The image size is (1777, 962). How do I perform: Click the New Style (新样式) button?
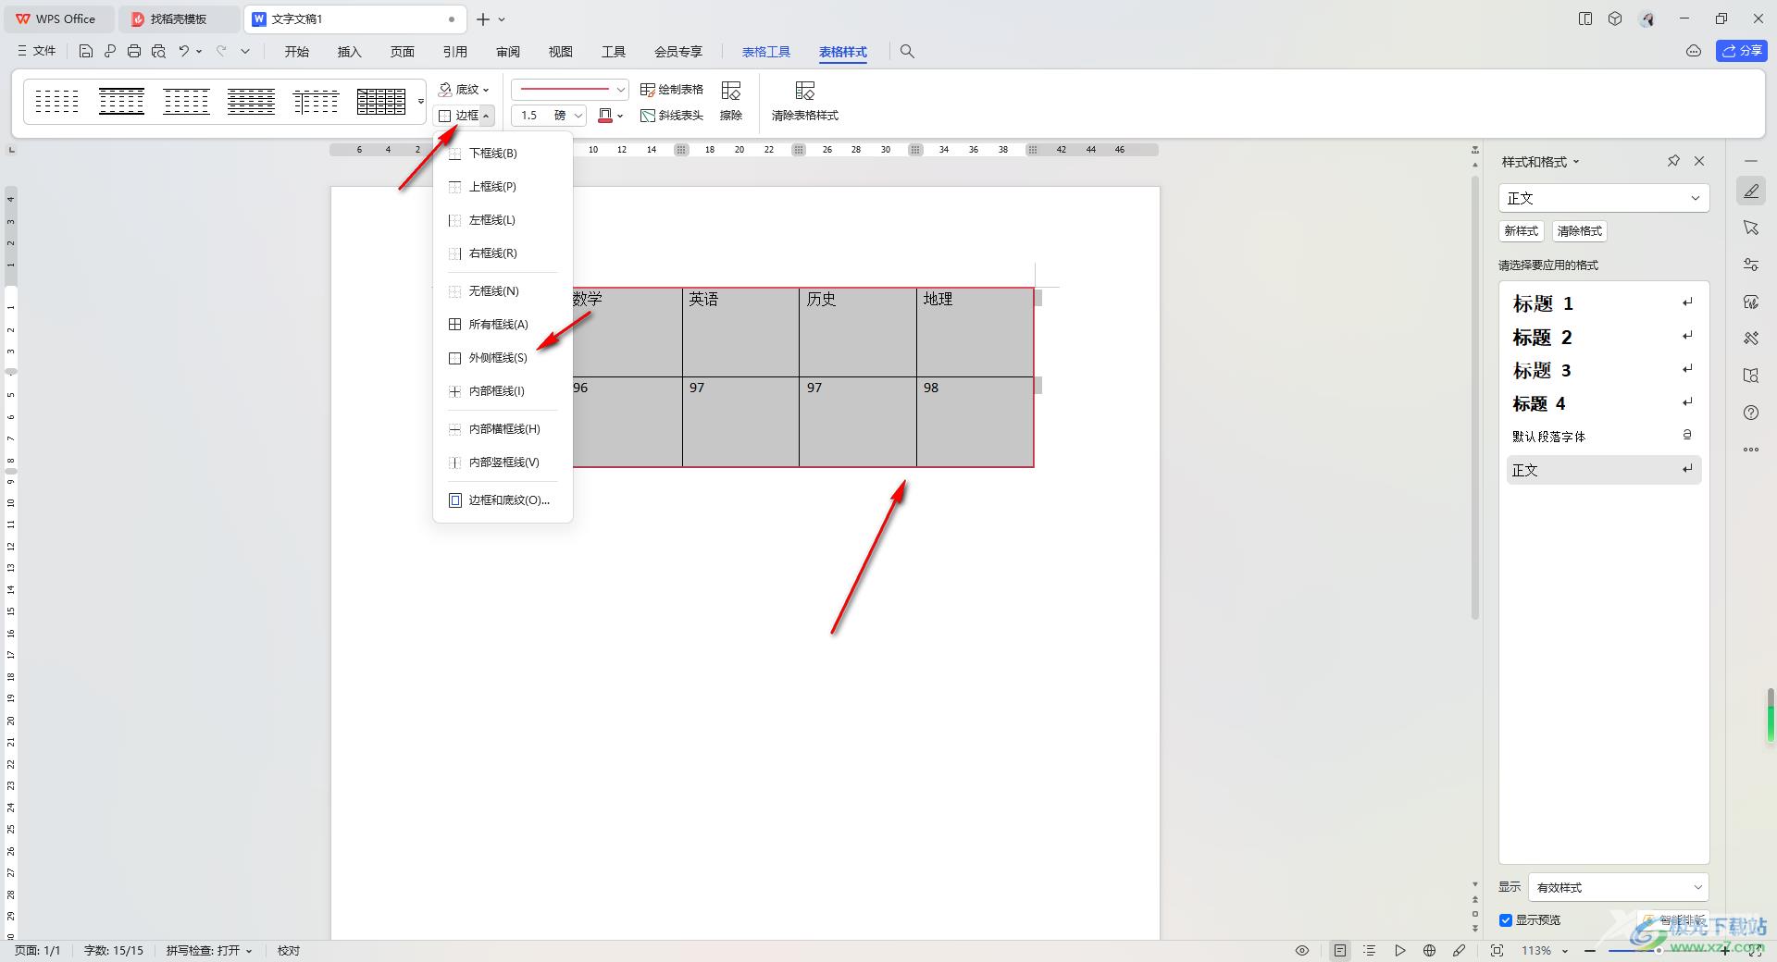pyautogui.click(x=1522, y=231)
